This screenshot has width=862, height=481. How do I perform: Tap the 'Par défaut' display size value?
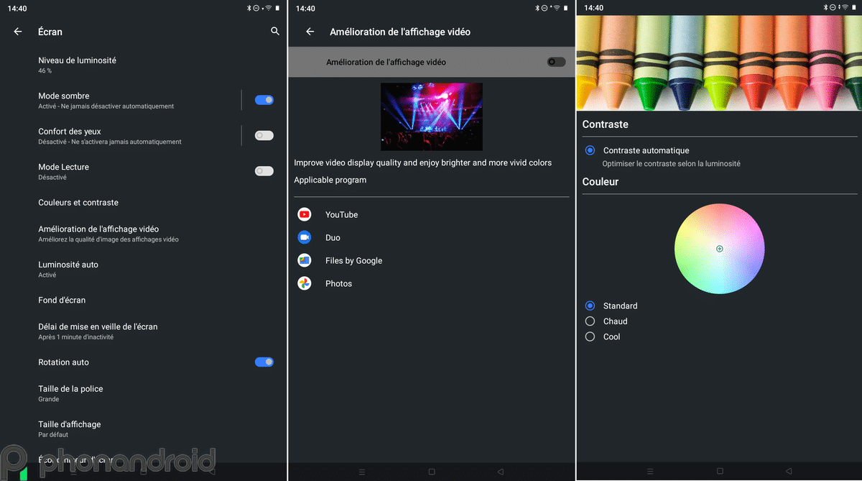coord(53,435)
